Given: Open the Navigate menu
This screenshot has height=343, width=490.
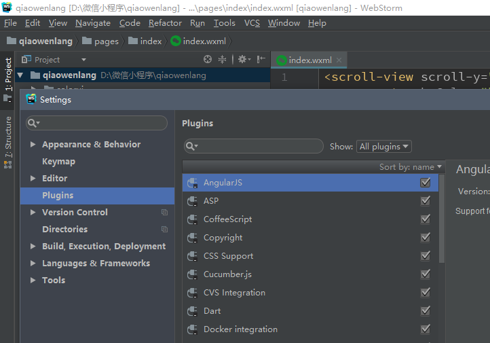Looking at the screenshot, I should click(93, 23).
